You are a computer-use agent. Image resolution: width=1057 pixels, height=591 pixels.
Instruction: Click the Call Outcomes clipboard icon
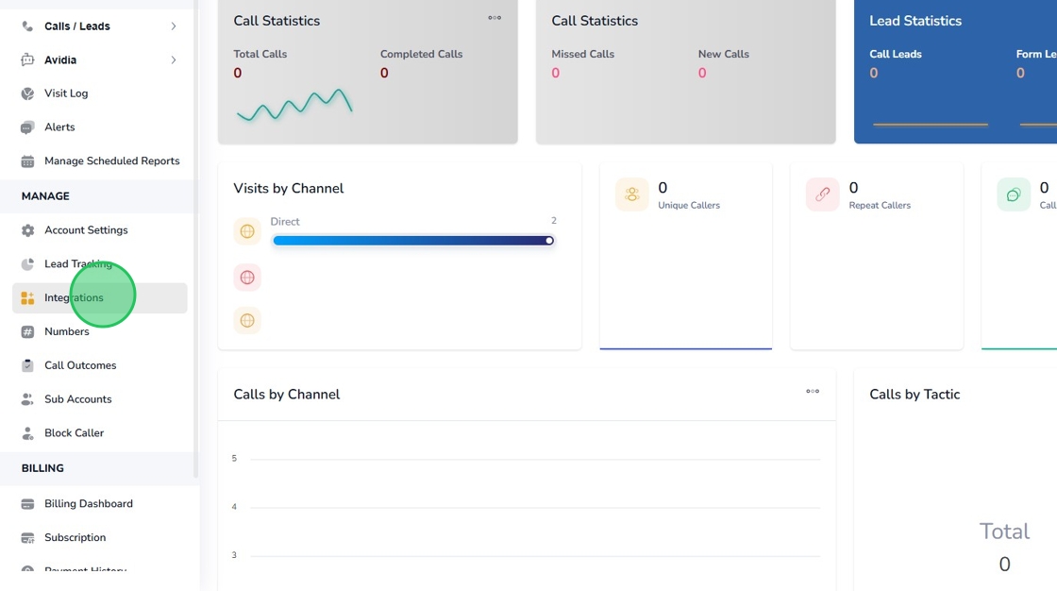click(x=27, y=365)
